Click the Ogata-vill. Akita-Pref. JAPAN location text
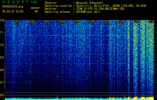The image size is (157, 100). 111,6
